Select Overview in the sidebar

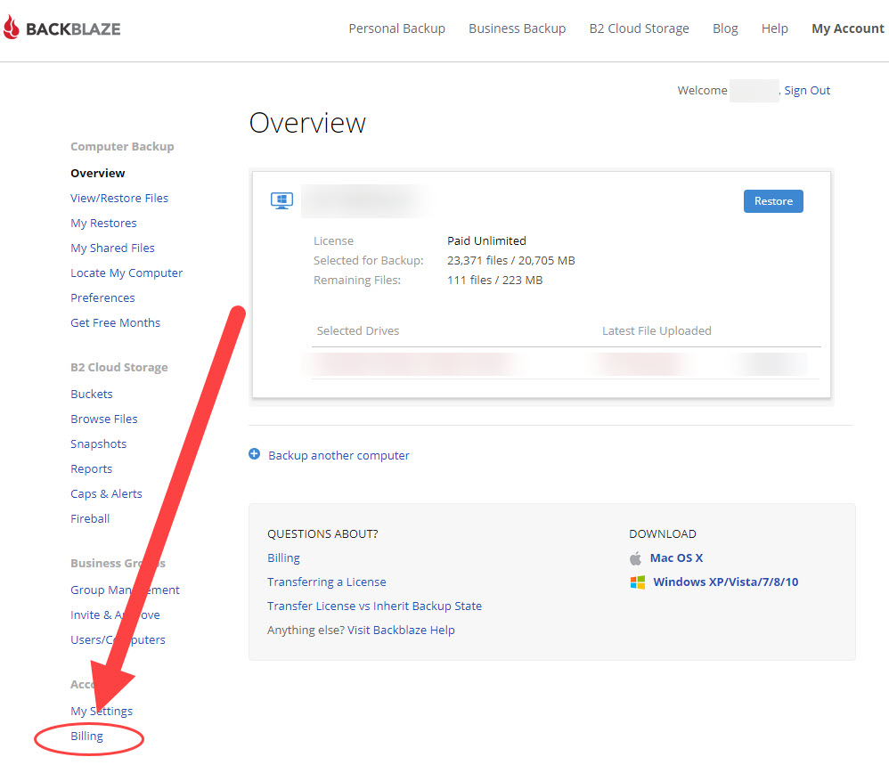tap(97, 174)
